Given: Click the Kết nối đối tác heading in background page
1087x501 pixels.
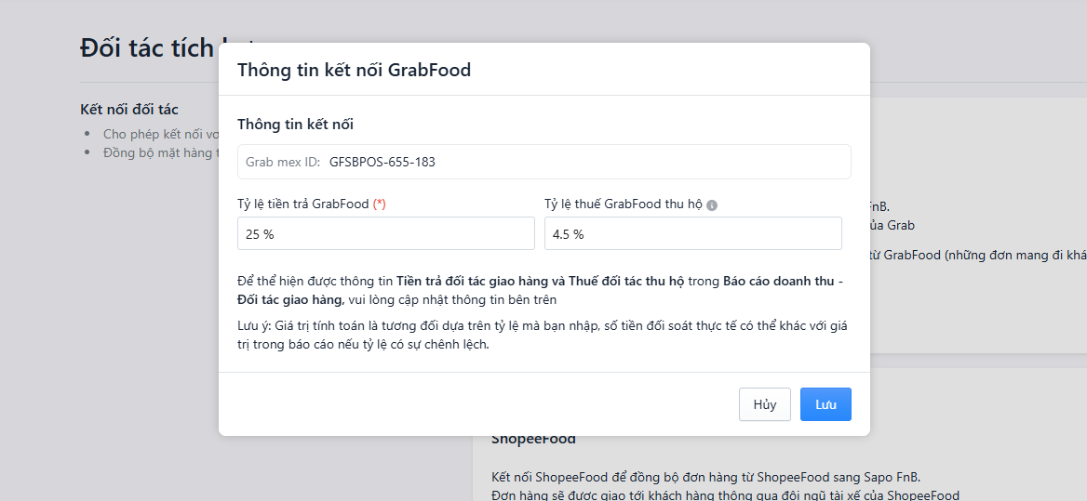Looking at the screenshot, I should [x=129, y=110].
